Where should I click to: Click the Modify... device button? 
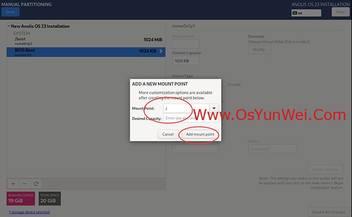coord(260,50)
